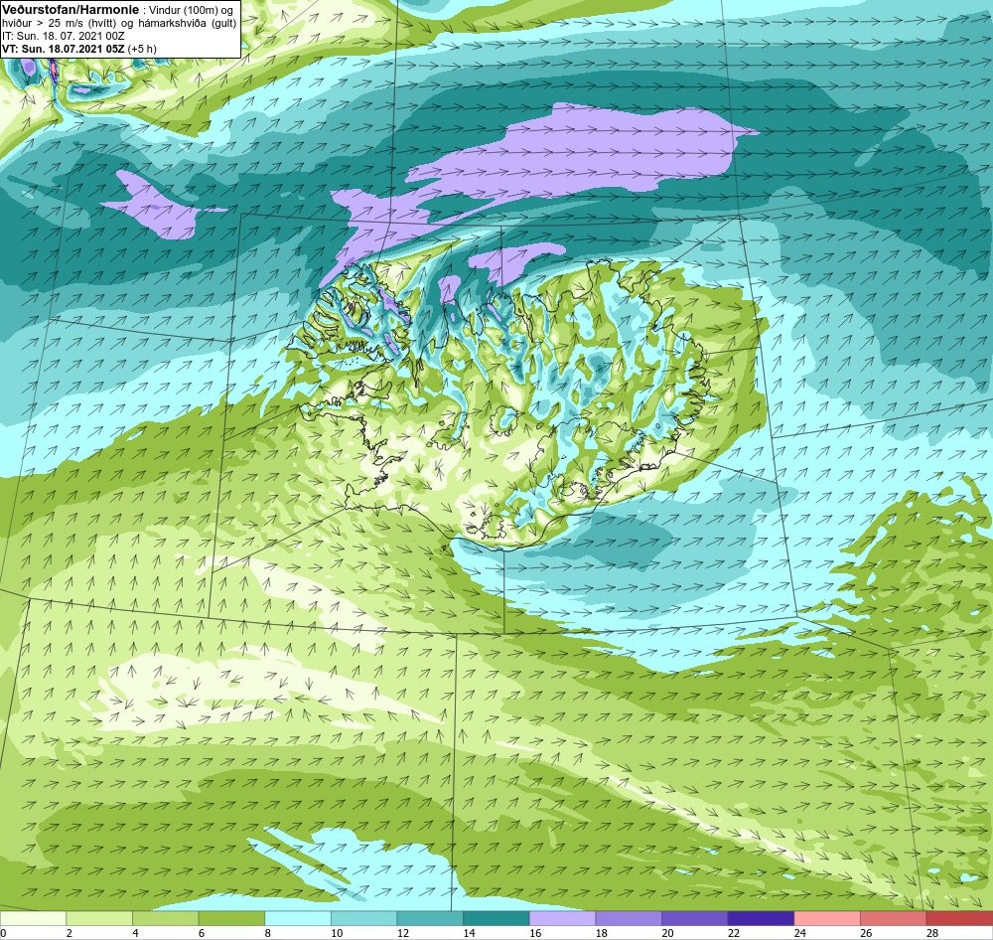Select the light yellow-green 2–4 swatch
Image resolution: width=993 pixels, height=940 pixels.
98,918
